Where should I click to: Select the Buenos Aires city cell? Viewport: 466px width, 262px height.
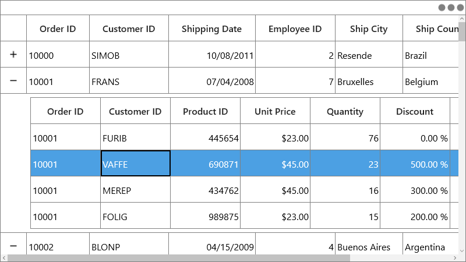(369, 244)
